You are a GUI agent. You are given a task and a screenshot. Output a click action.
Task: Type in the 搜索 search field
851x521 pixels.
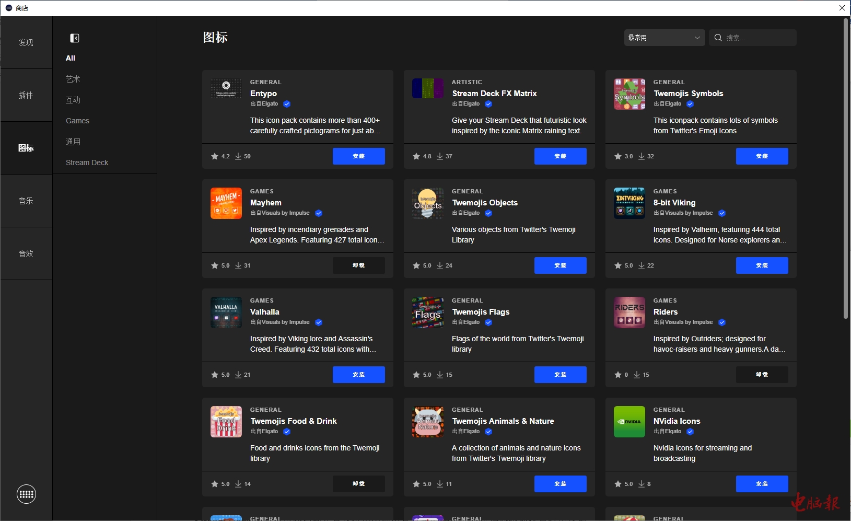tap(759, 38)
